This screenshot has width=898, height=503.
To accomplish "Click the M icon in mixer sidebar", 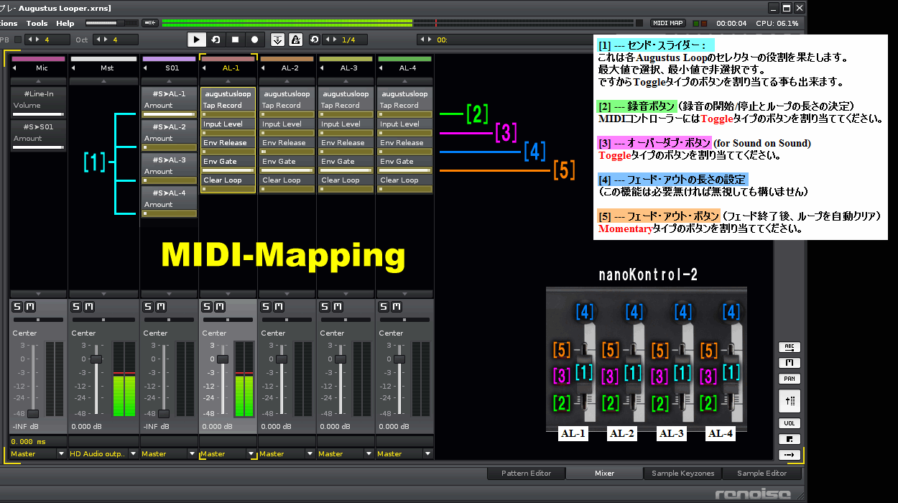I will [x=790, y=363].
